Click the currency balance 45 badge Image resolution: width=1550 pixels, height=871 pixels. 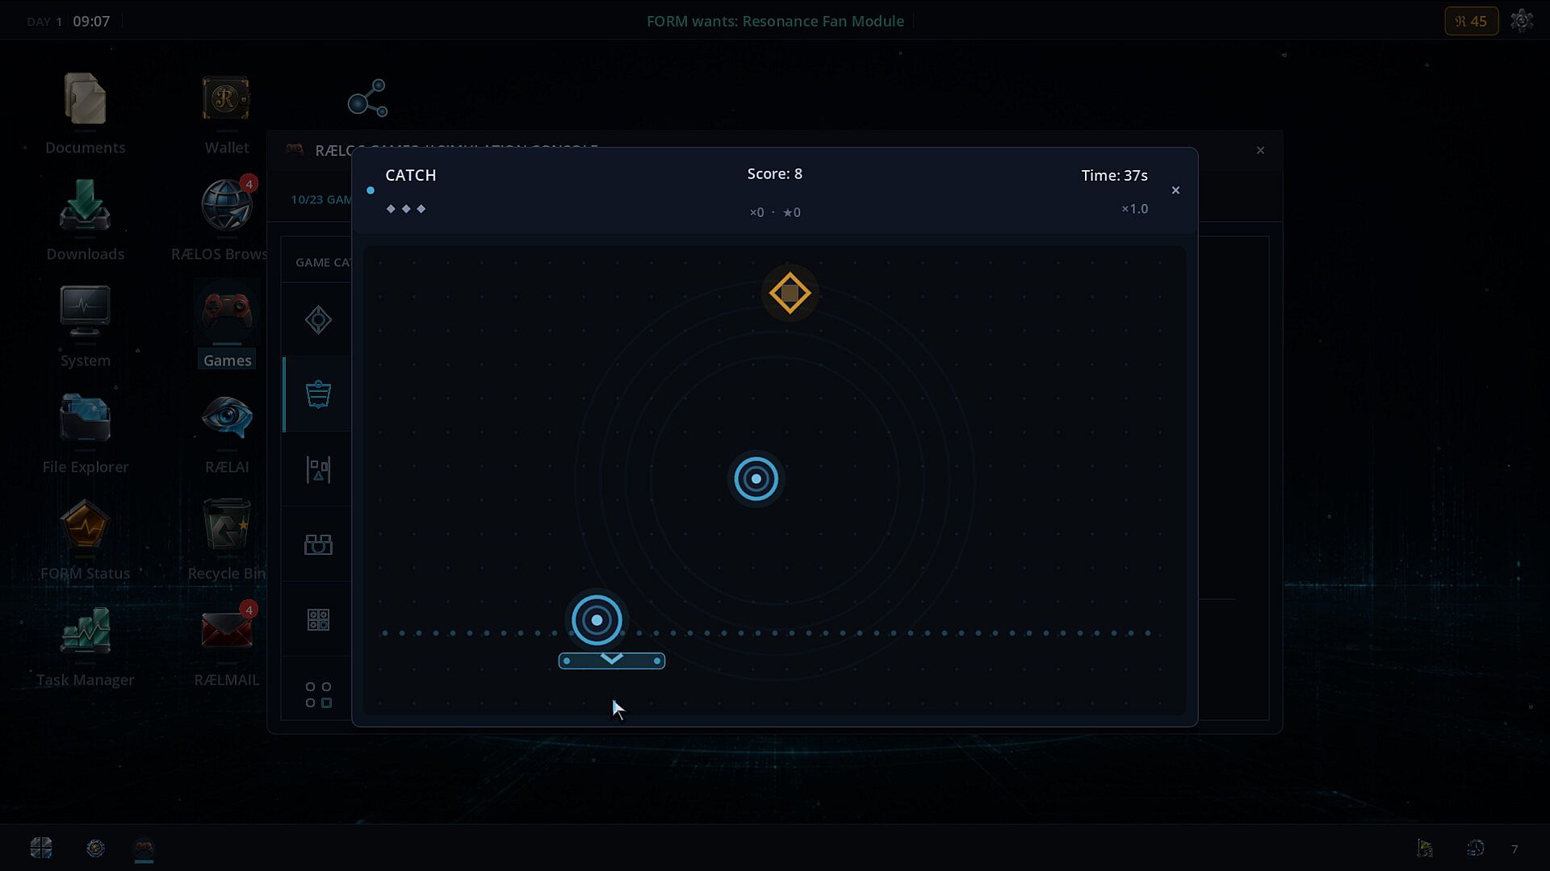pyautogui.click(x=1471, y=21)
